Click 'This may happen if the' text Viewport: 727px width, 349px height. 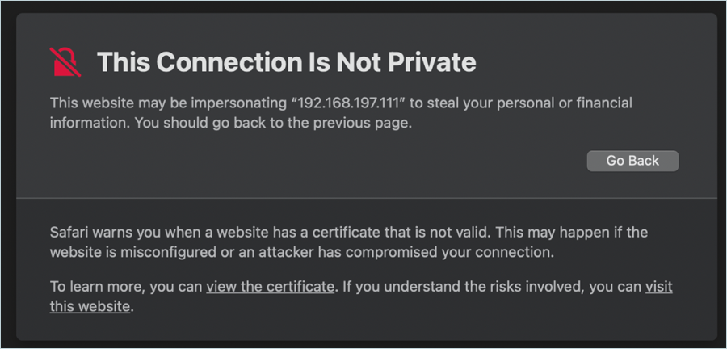pyautogui.click(x=572, y=232)
